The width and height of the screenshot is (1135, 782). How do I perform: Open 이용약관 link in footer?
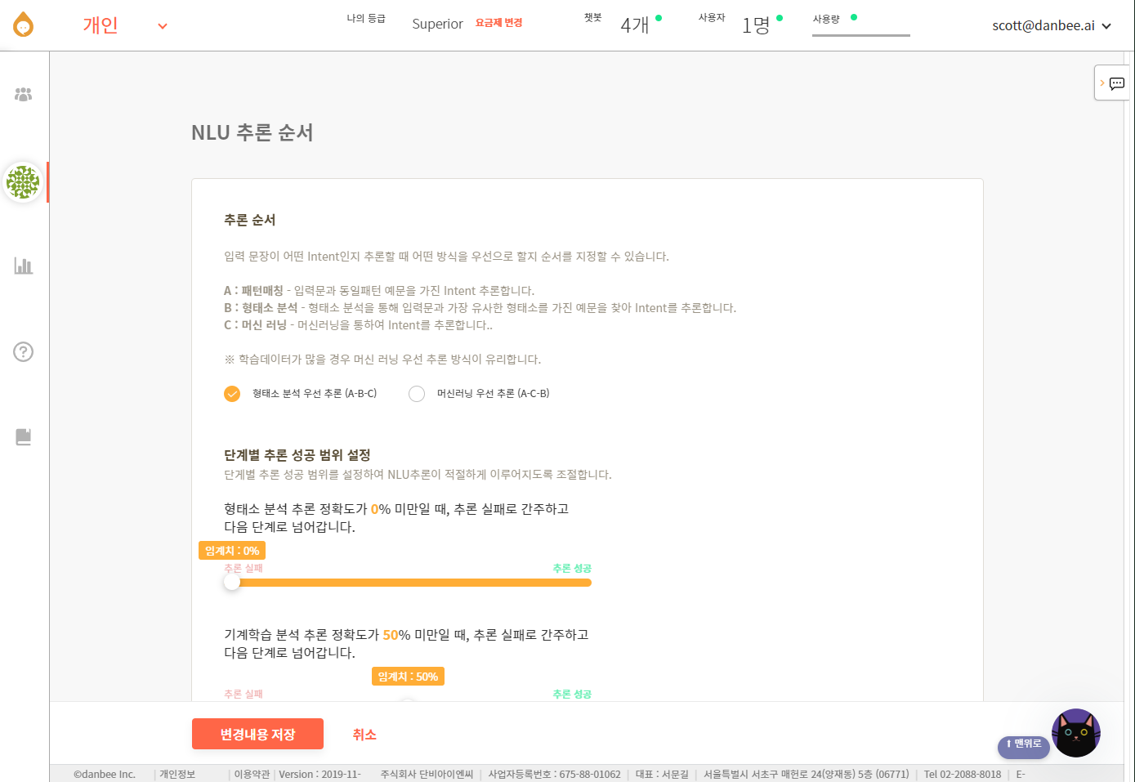click(x=252, y=774)
